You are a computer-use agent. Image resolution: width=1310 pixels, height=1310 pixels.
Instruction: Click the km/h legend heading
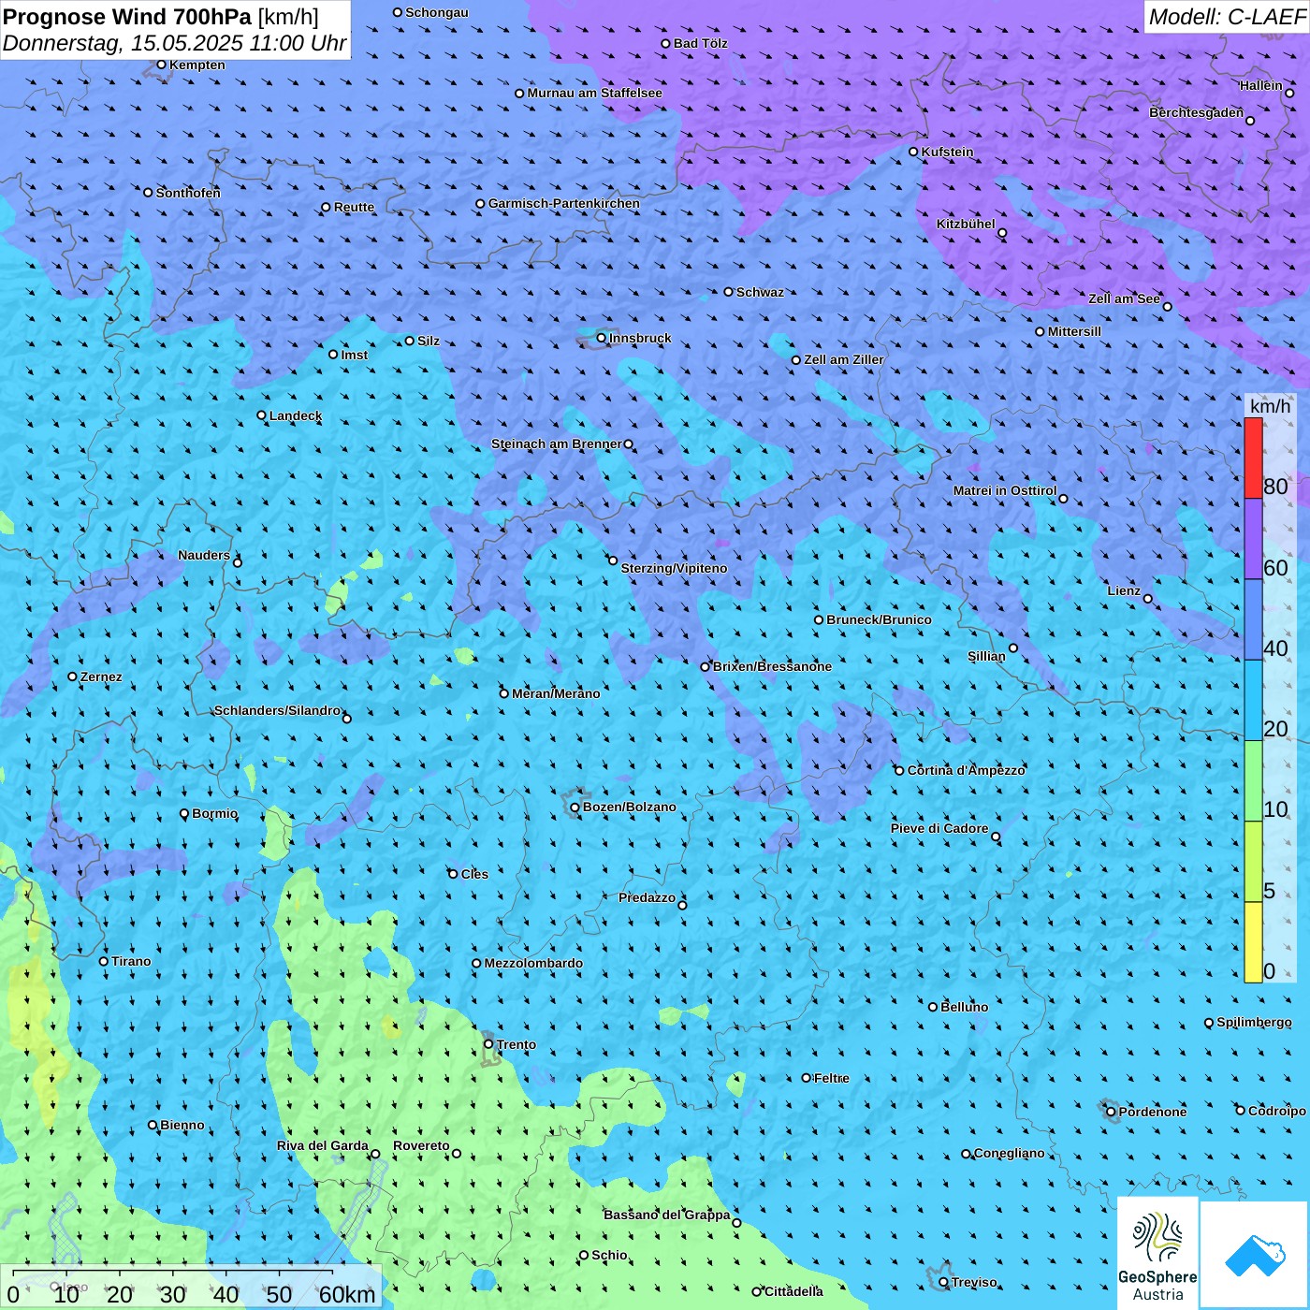[1270, 406]
